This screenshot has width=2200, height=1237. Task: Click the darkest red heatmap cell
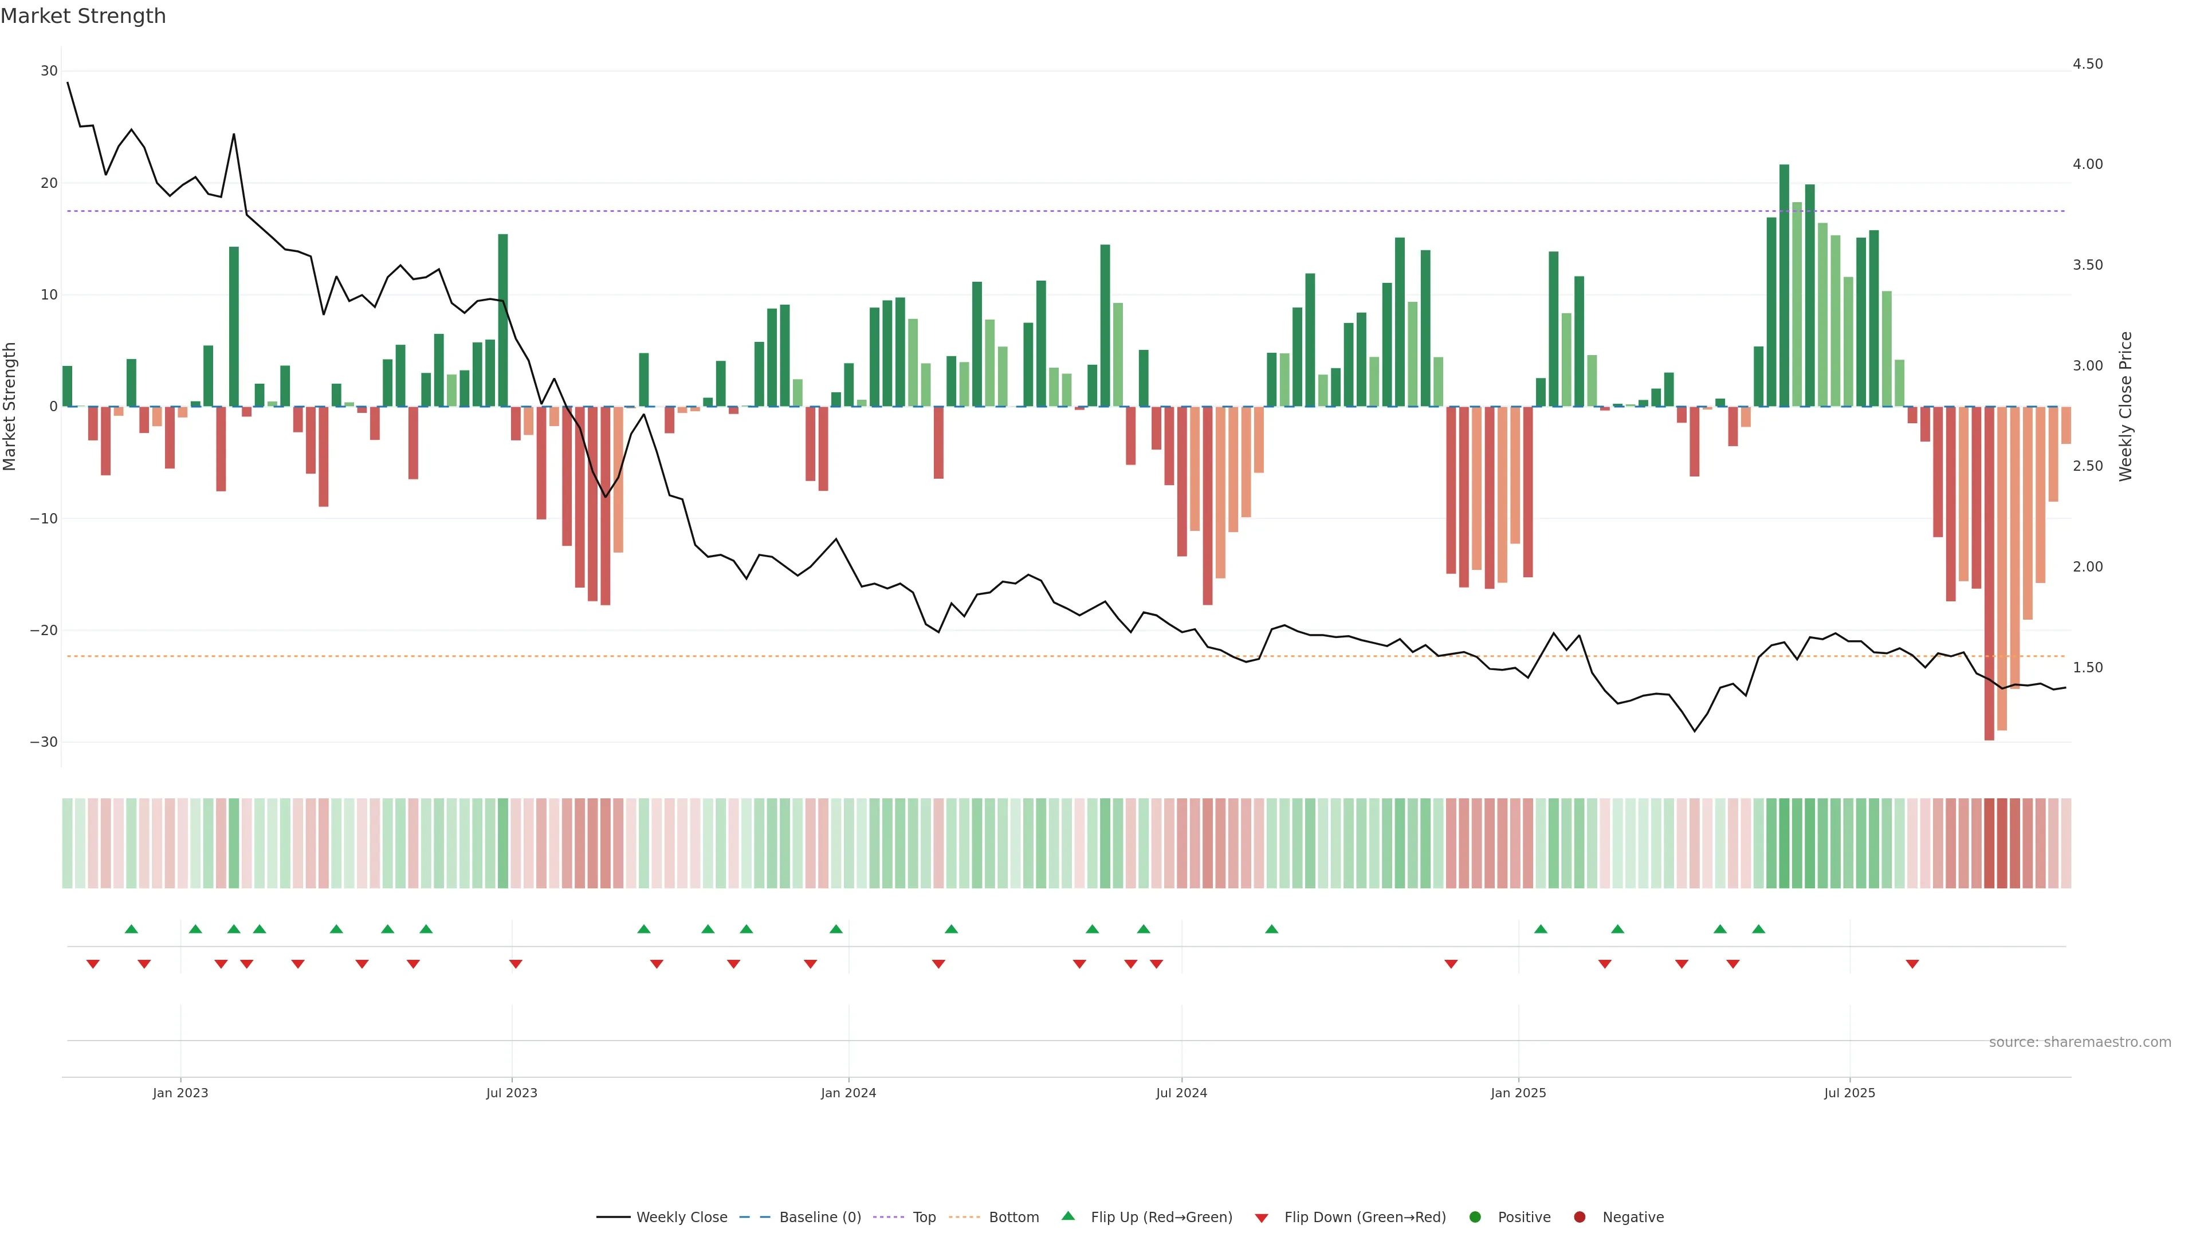point(1989,842)
